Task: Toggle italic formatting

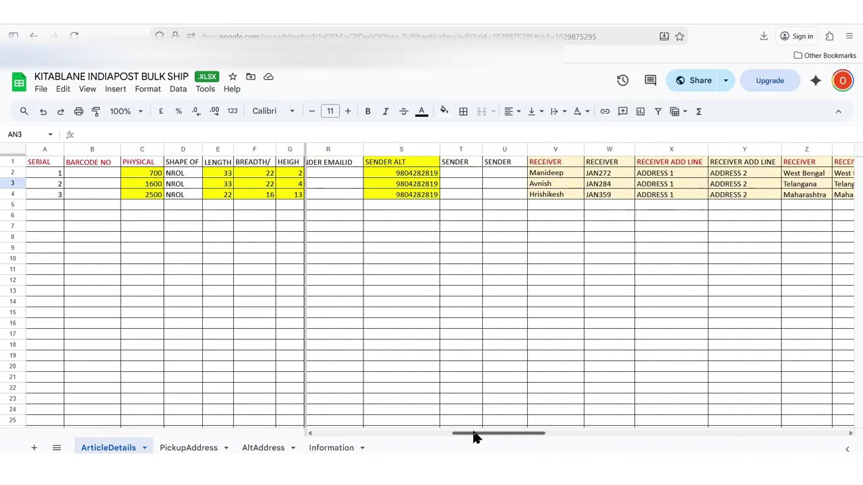Action: [x=386, y=111]
